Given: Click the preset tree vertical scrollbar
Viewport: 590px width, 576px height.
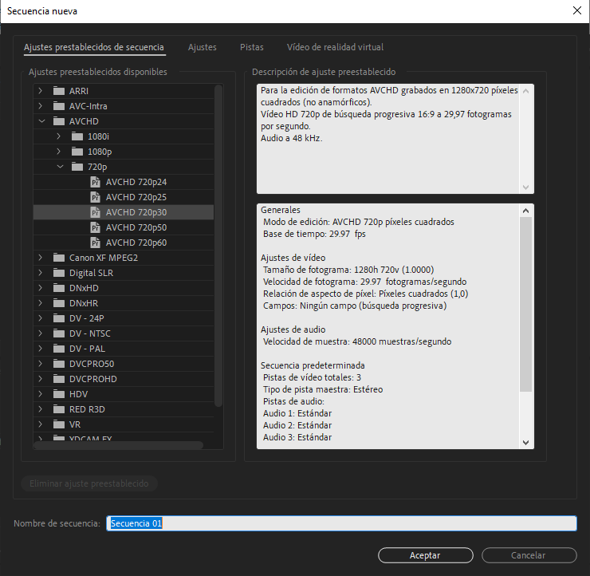Looking at the screenshot, I should pos(218,246).
